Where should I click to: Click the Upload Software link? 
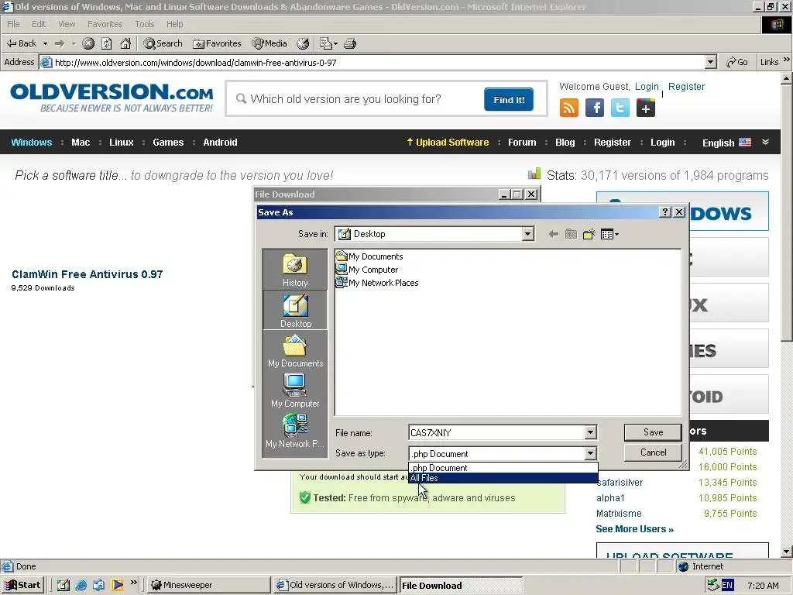[x=448, y=143]
